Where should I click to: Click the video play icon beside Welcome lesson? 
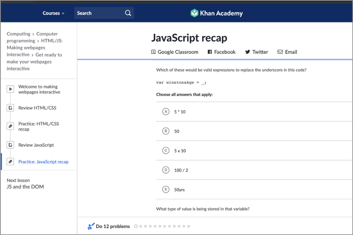(10, 90)
